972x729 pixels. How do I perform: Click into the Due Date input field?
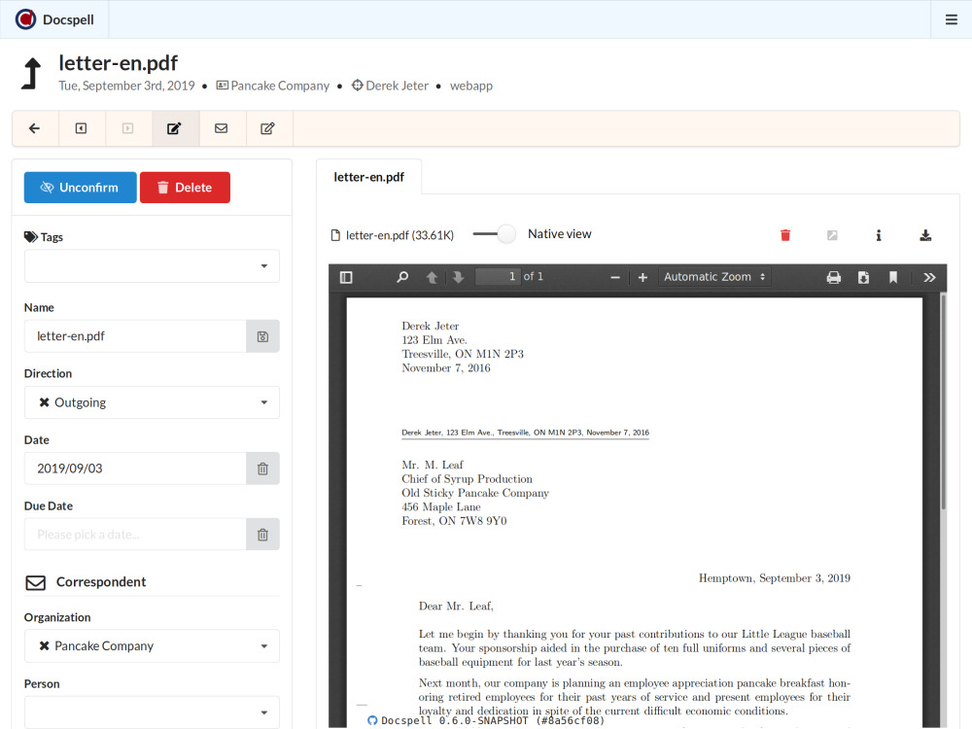135,535
